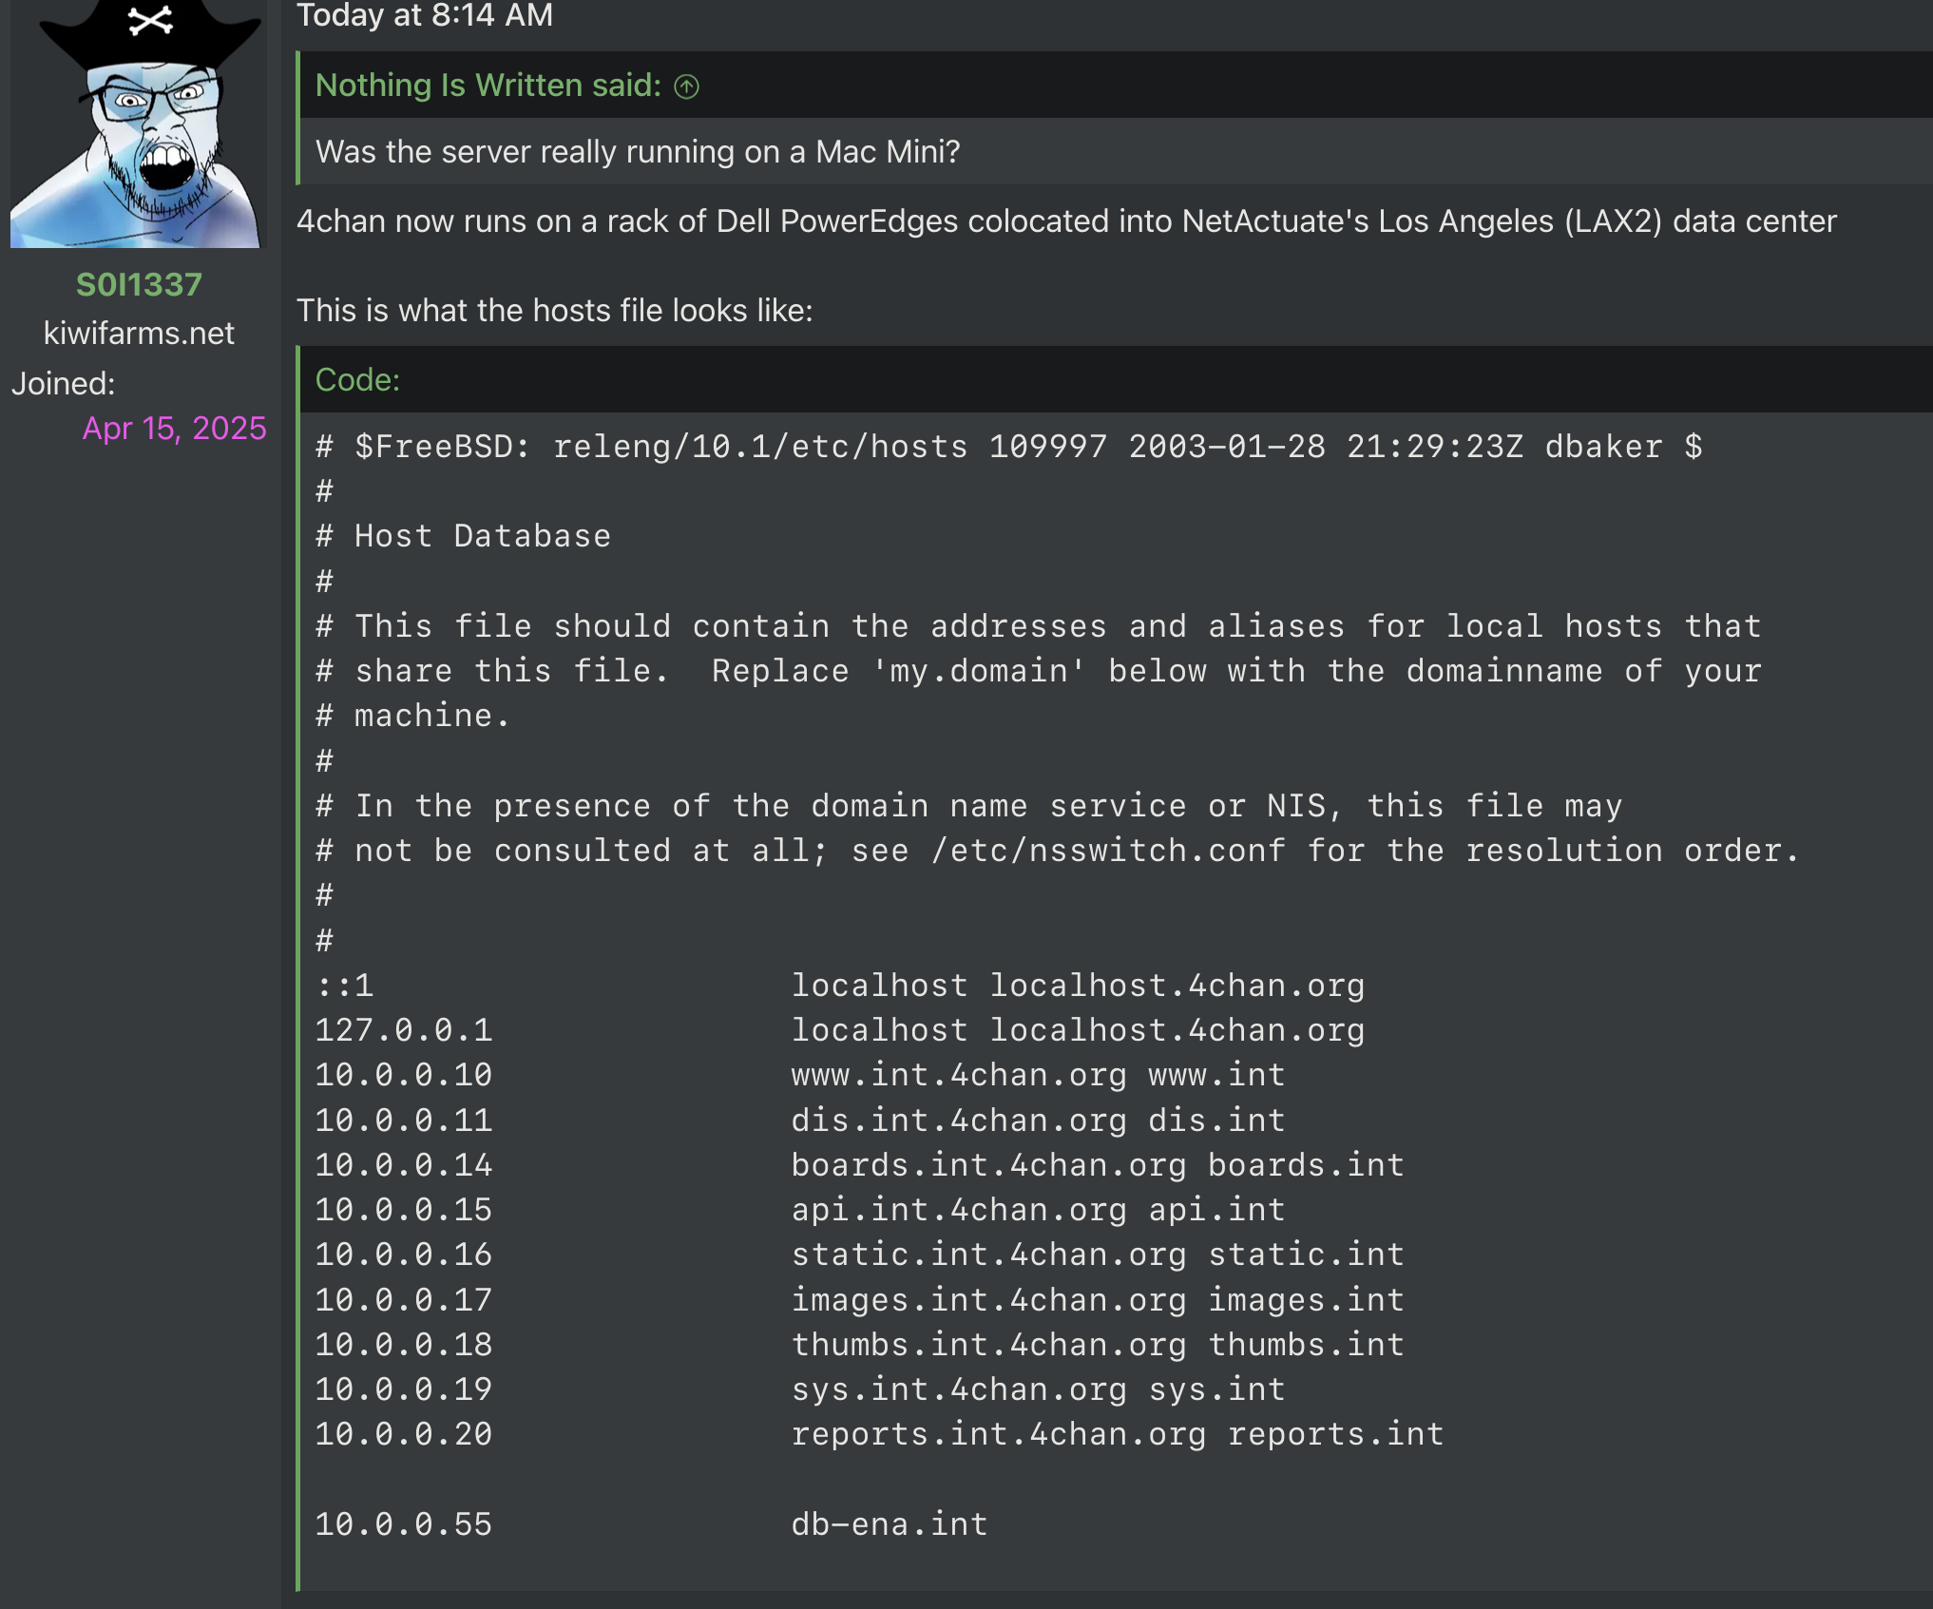
Task: Click the 'Today at 8:14 AM' timestamp
Action: (424, 15)
